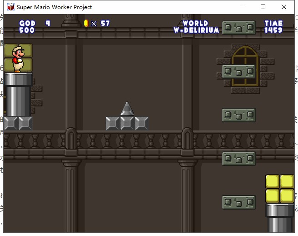Image resolution: width=298 pixels, height=236 pixels.
Task: Click the gray warp pipe under Mario
Action: pos(18,95)
